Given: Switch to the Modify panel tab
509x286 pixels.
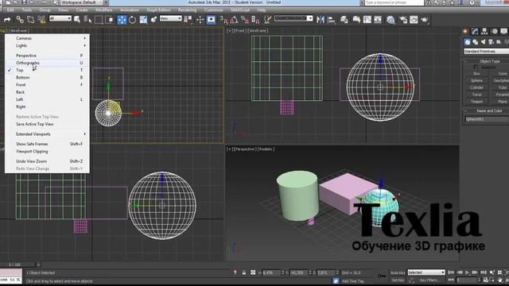Looking at the screenshot, I should [x=475, y=31].
